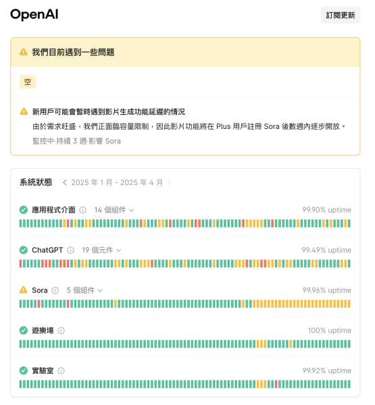Click the warning icon in the Sora row
The width and height of the screenshot is (375, 405).
(24, 290)
